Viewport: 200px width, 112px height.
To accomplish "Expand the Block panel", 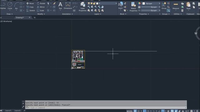I will pyautogui.click(x=123, y=14).
